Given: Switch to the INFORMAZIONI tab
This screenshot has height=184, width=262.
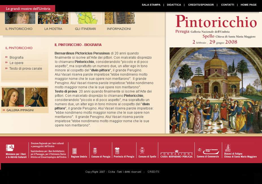Looking at the screenshot, I should coord(119,29).
